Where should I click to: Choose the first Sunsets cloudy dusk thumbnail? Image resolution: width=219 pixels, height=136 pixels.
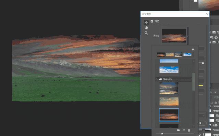(169, 88)
